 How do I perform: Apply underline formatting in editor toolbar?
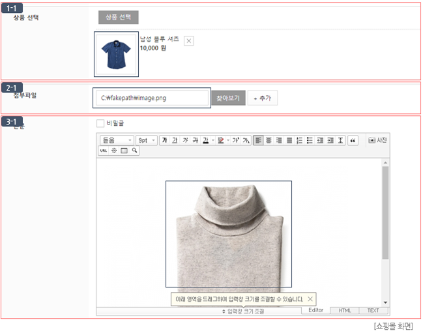coord(175,140)
